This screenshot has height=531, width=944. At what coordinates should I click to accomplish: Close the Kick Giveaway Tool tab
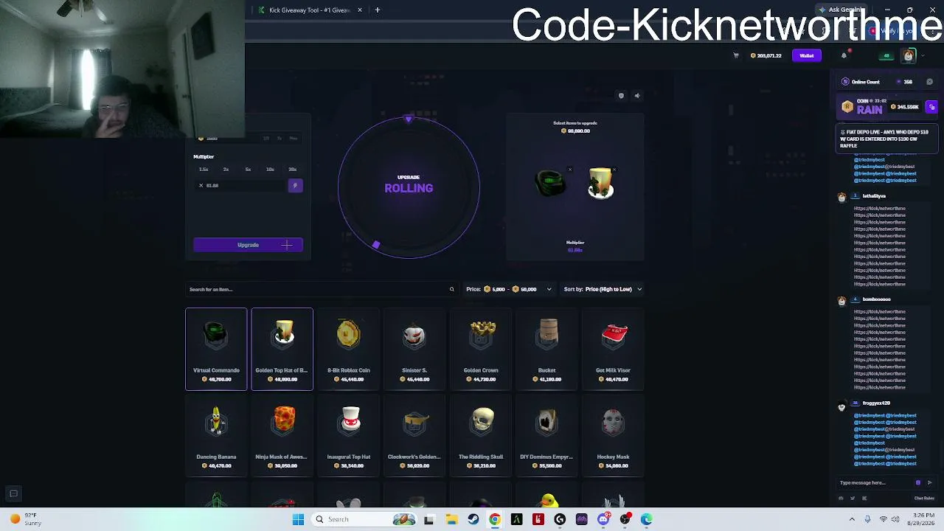pyautogui.click(x=360, y=10)
